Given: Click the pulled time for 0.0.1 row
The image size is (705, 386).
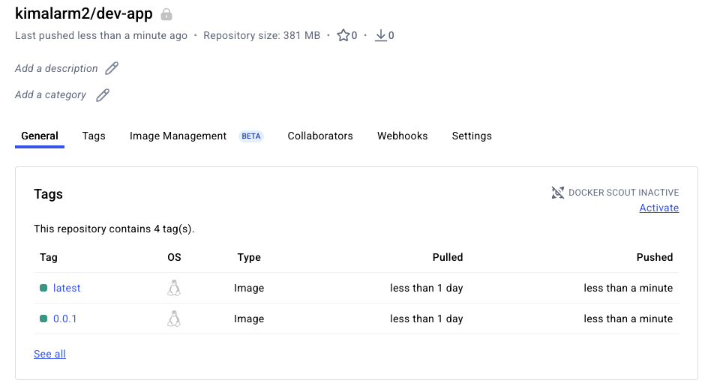Looking at the screenshot, I should [x=427, y=319].
